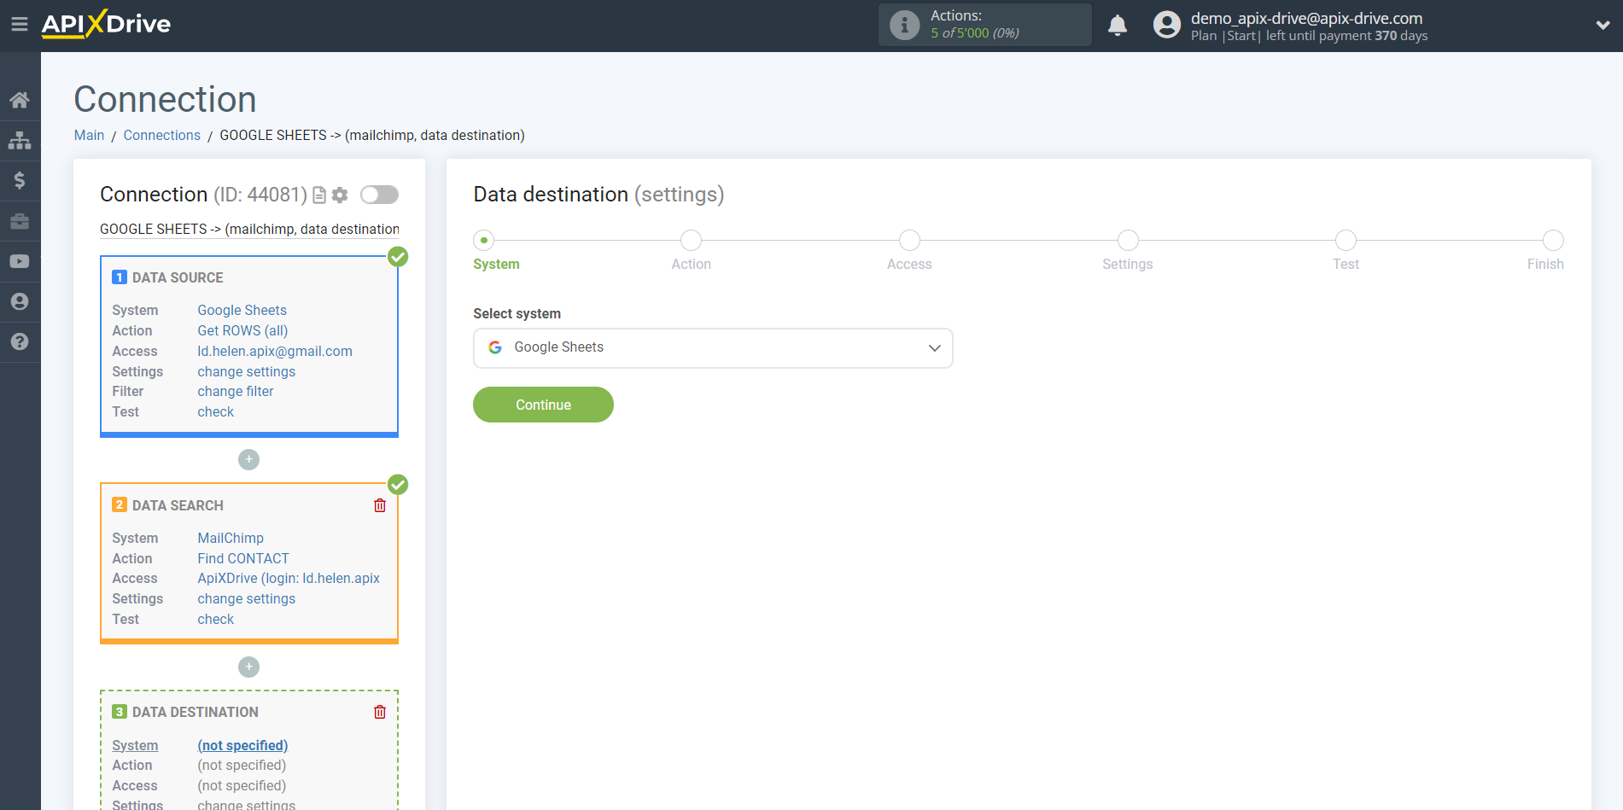The image size is (1623, 810).
Task: Click change settings in Data Source
Action: coord(246,371)
